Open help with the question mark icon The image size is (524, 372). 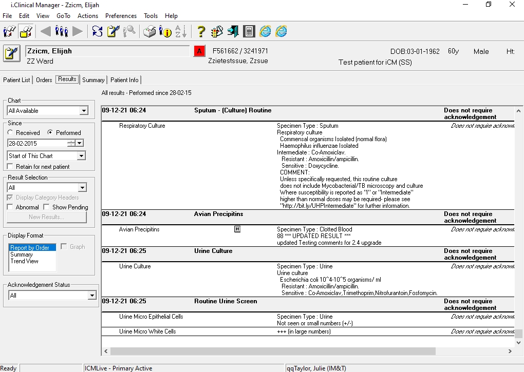click(x=201, y=31)
